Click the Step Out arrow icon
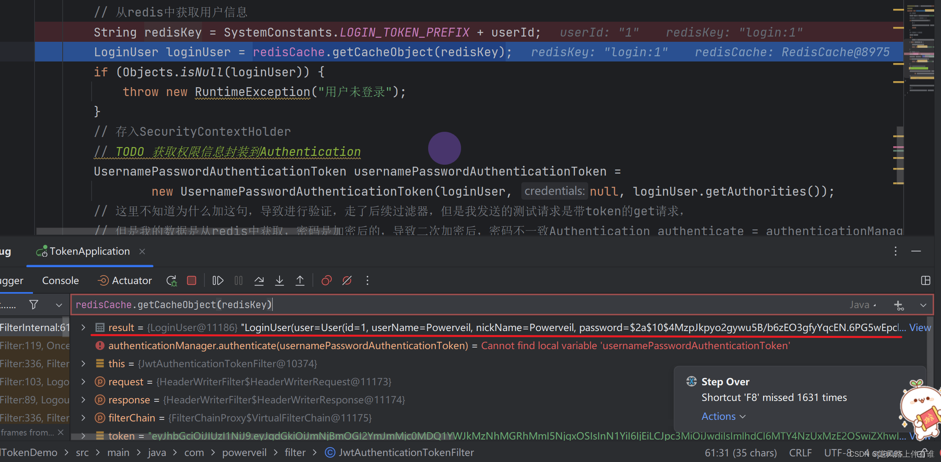 pos(300,280)
